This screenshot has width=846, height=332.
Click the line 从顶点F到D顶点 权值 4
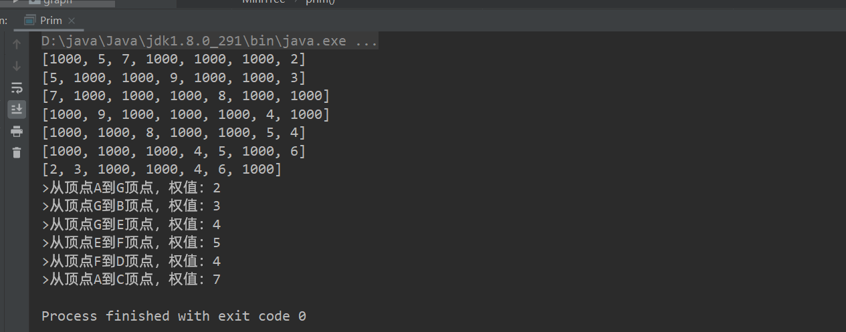click(x=131, y=261)
